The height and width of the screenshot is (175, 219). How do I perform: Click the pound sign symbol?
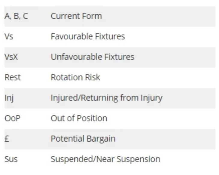coord(7,139)
